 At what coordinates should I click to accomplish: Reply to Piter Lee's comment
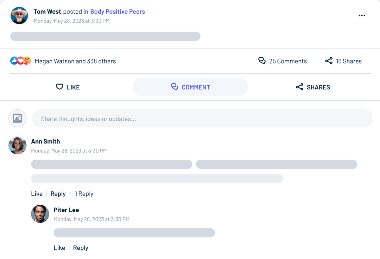80,248
